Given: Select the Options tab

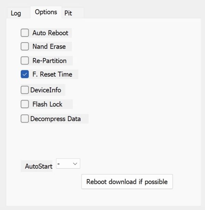Looking at the screenshot, I should (46, 12).
